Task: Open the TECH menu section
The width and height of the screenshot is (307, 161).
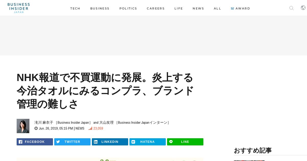Action: click(x=75, y=8)
